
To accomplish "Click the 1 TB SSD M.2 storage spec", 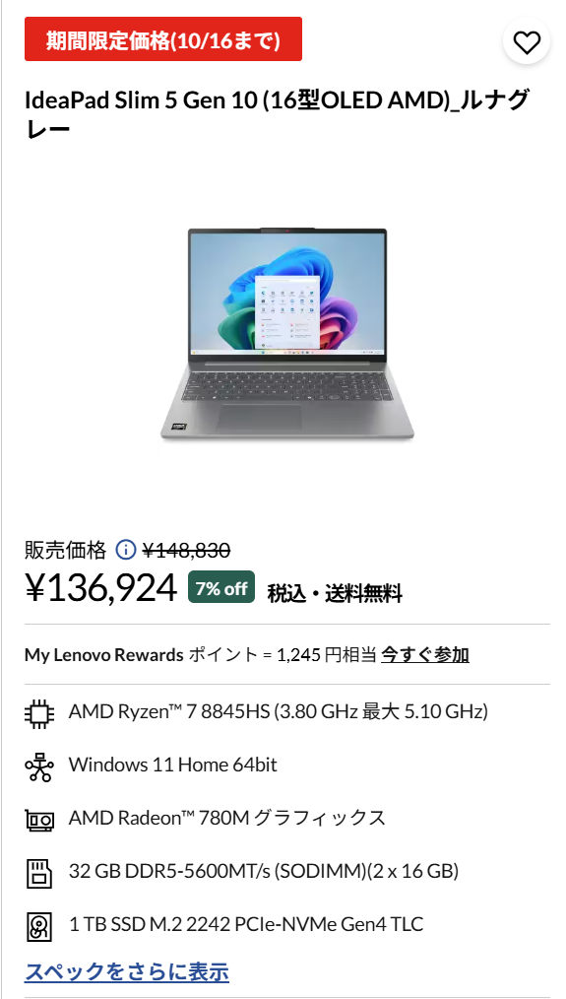I will pos(246,924).
